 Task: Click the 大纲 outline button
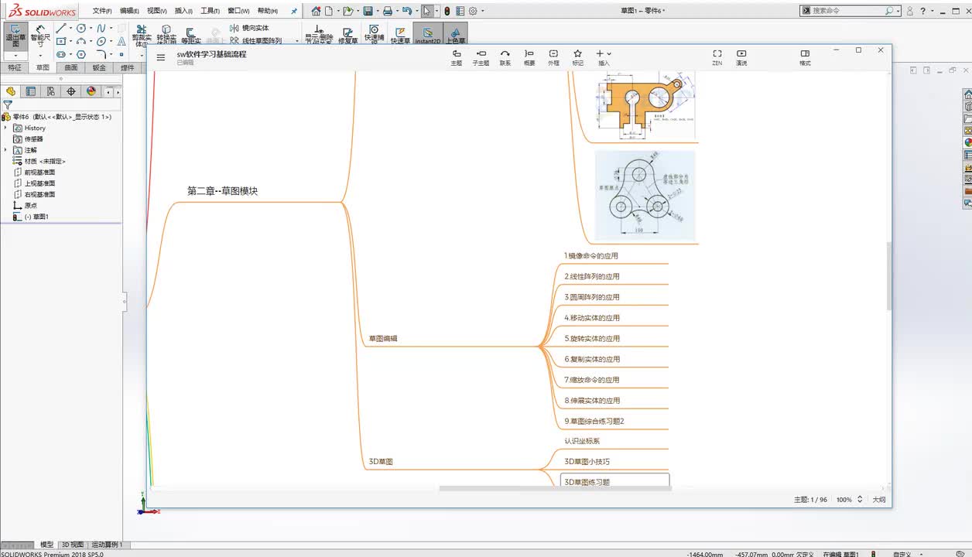pyautogui.click(x=879, y=500)
